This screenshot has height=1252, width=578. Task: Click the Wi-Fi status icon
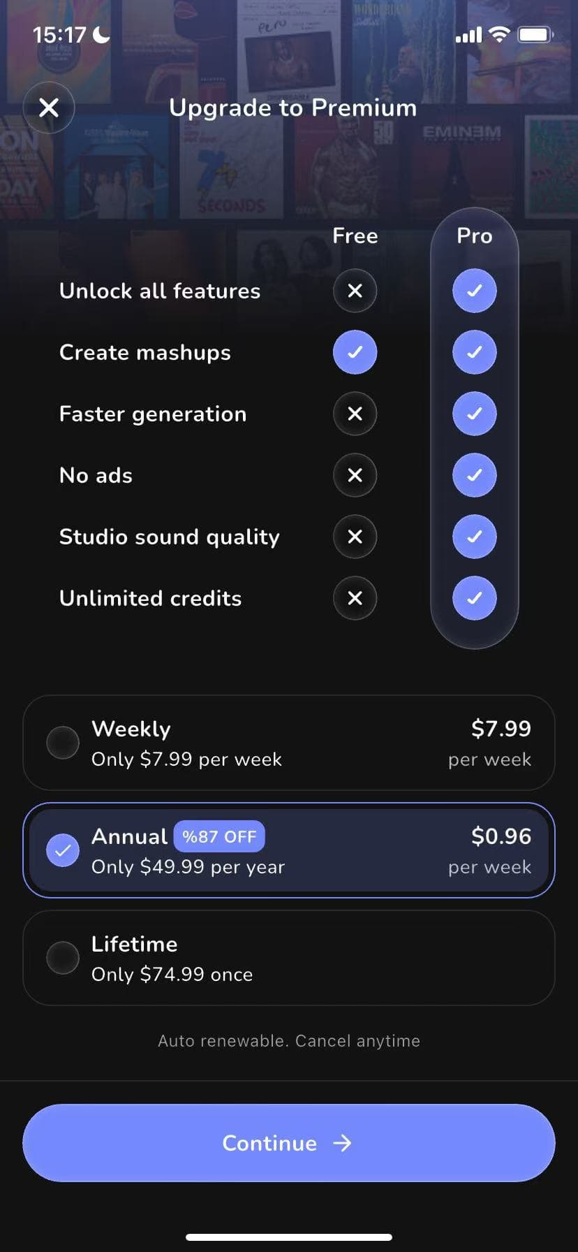tap(499, 34)
